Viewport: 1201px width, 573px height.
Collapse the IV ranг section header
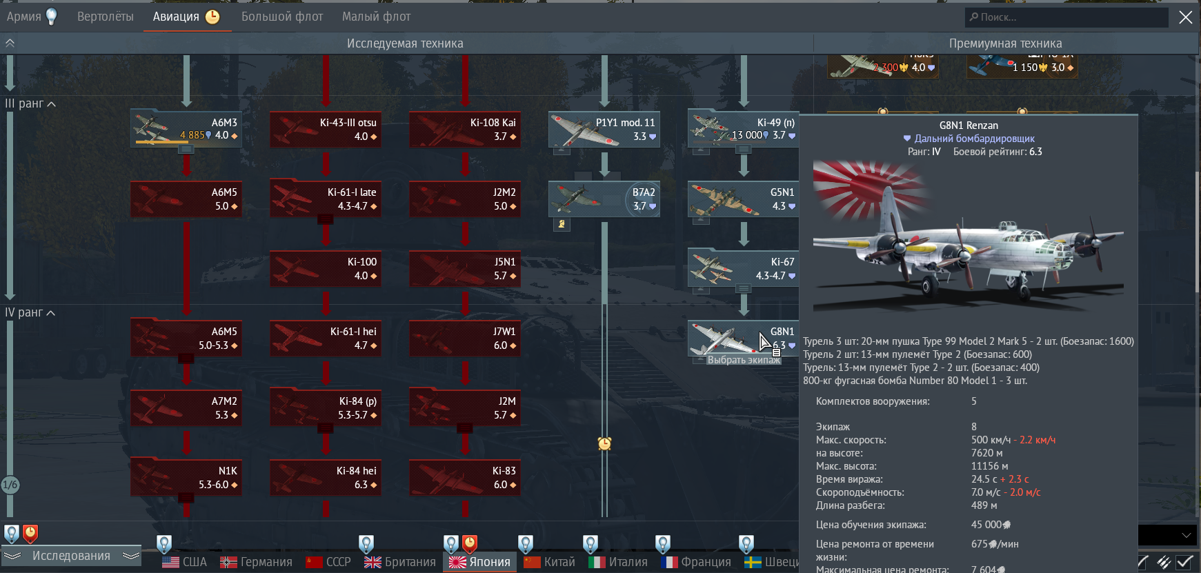point(30,312)
